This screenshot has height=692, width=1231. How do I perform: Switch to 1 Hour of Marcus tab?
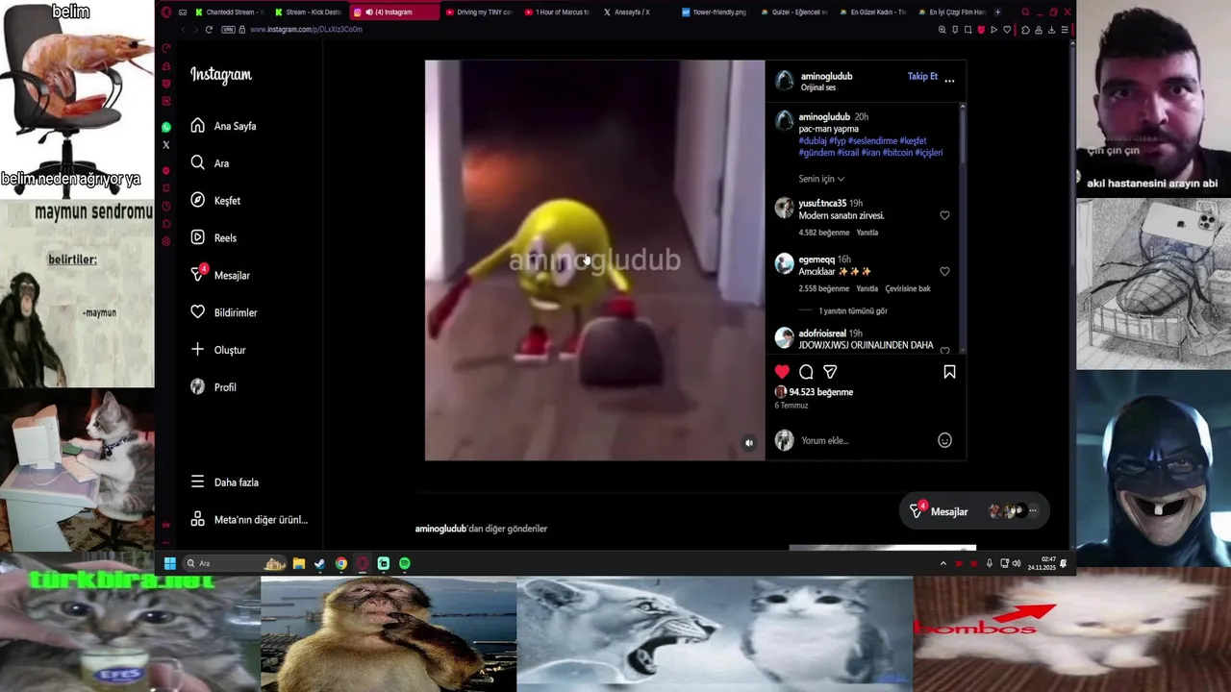click(x=557, y=12)
